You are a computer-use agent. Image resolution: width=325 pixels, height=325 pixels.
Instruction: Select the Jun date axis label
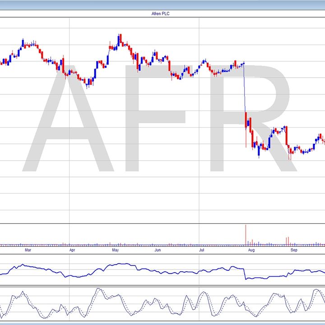(158, 249)
